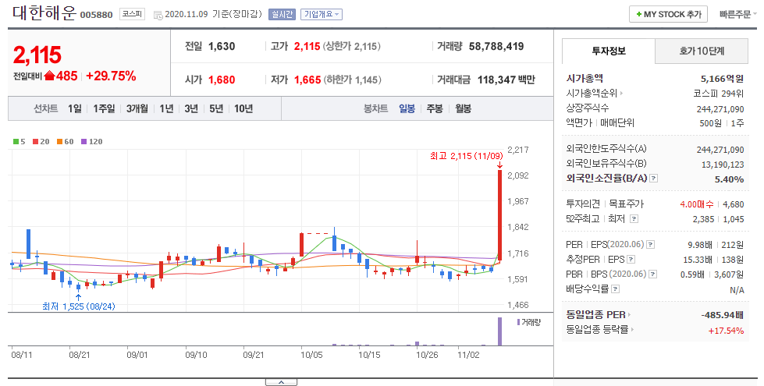764x386 pixels.
Task: Click green 5-day moving average legend swatch
Action: click(16, 142)
